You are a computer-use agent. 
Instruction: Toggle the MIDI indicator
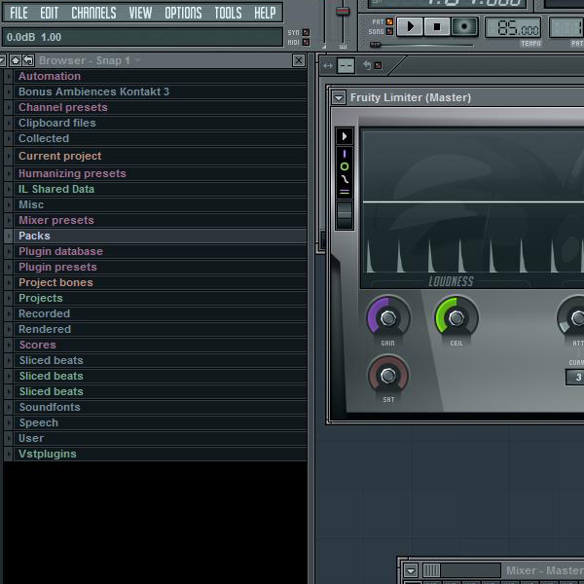(x=307, y=42)
